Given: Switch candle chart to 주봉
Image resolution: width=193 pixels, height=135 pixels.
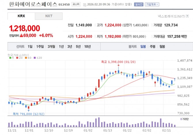Looking at the screenshot, I should [153, 46].
